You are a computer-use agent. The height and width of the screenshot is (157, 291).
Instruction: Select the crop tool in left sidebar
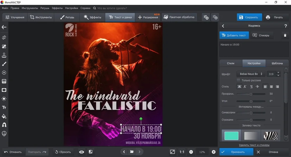pos(4,38)
